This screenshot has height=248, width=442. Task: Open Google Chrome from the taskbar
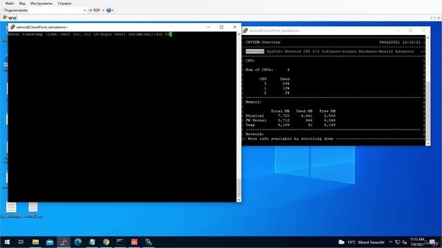pos(106,242)
